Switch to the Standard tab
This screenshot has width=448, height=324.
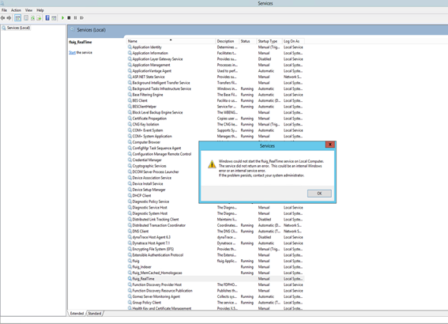(95, 314)
